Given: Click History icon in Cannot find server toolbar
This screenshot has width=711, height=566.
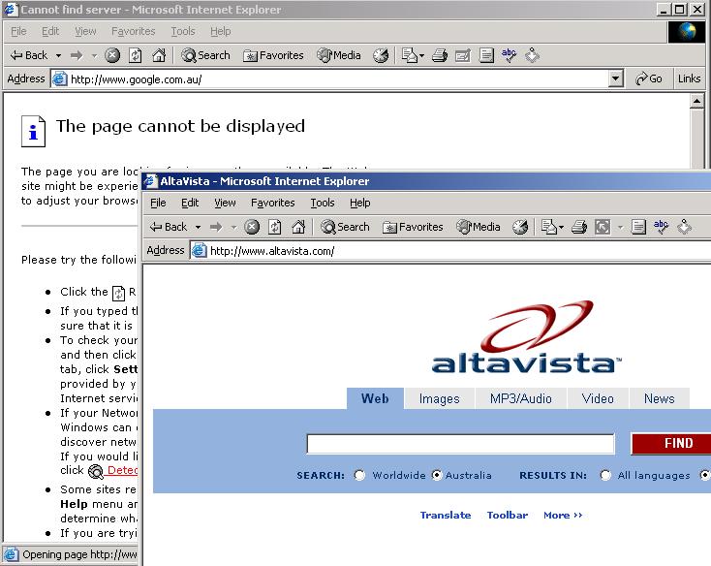Looking at the screenshot, I should [381, 55].
